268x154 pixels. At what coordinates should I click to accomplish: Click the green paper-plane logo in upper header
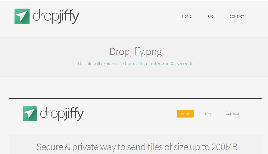[22, 16]
